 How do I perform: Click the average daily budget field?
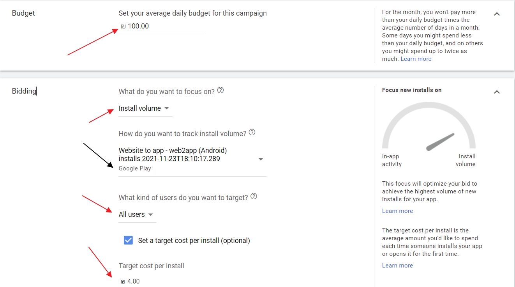point(161,27)
